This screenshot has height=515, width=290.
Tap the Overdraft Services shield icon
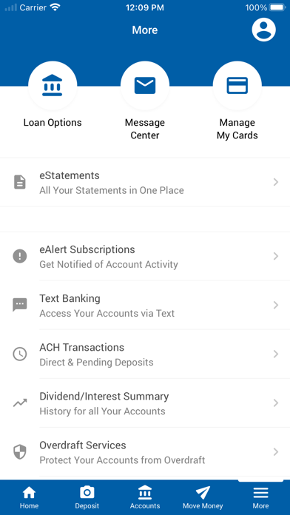coord(20,452)
